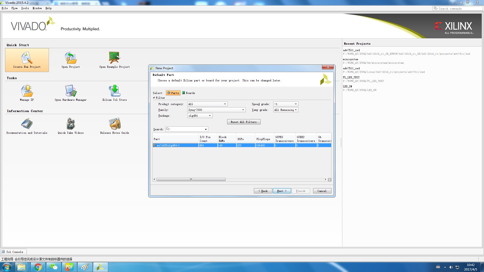Viewport: 484px width, 272px height.
Task: Open Documentation and Tutorials
Action: pos(27,124)
